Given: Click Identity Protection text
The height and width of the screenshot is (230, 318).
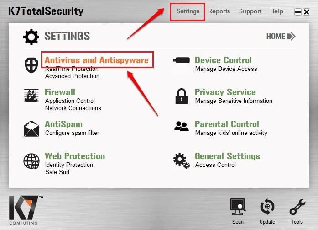Looking at the screenshot, I should pos(69,165).
